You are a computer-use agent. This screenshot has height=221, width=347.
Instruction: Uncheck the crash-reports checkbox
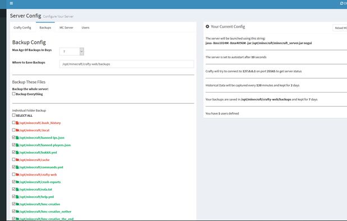pyautogui.click(x=13, y=182)
